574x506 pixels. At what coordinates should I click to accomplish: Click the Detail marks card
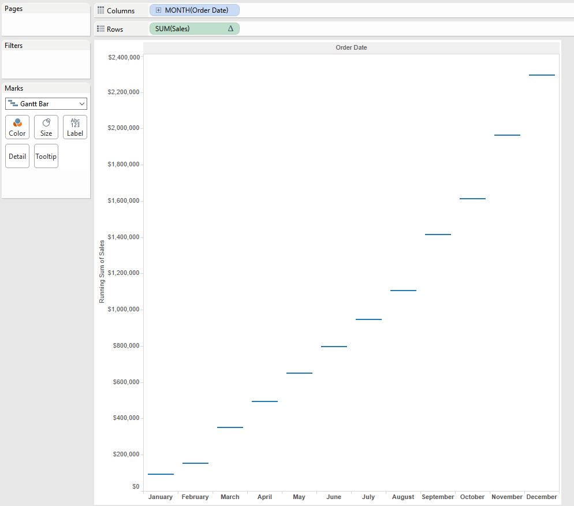[17, 156]
